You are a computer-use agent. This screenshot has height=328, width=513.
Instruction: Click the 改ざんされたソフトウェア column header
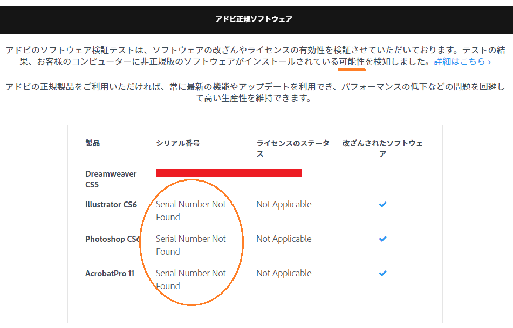[x=382, y=149]
